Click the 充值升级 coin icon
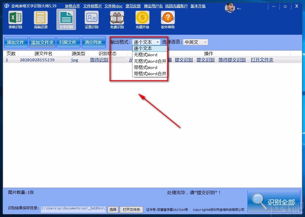305x217 pixels. 142,20
